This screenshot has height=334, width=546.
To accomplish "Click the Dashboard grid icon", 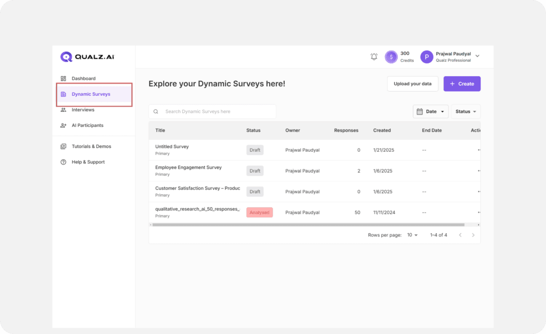I will (63, 78).
